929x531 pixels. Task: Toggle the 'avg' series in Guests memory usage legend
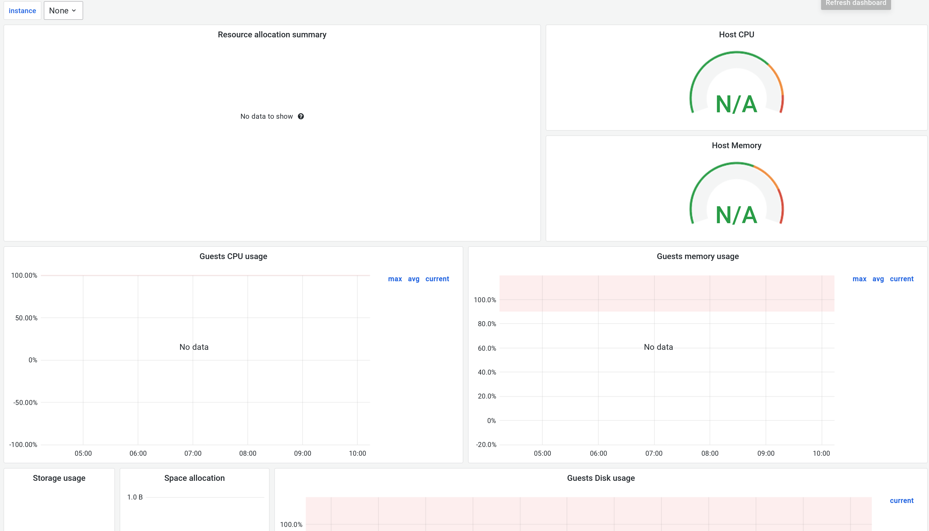point(878,279)
